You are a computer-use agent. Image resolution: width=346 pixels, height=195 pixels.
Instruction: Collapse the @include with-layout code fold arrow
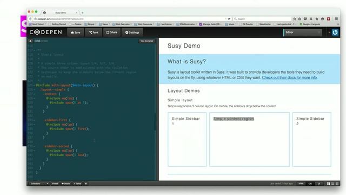(x=34, y=86)
